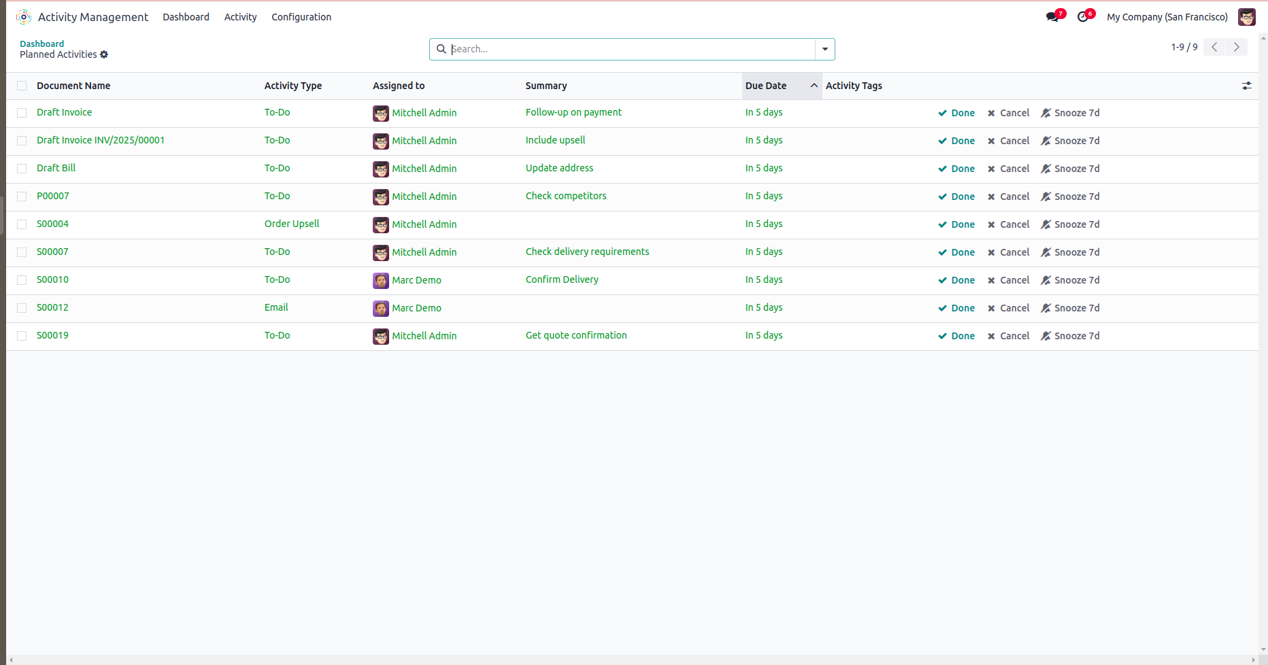Screen dimensions: 1268x665
Task: Snooze the Draft Invoice activity 7 days
Action: [x=1070, y=113]
